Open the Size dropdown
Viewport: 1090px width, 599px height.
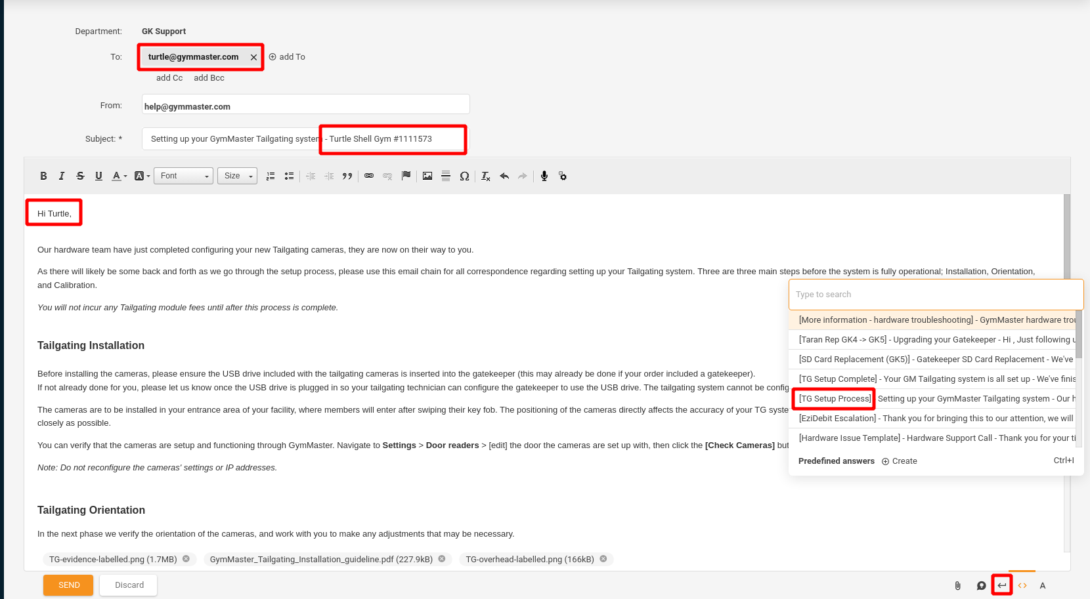[237, 176]
